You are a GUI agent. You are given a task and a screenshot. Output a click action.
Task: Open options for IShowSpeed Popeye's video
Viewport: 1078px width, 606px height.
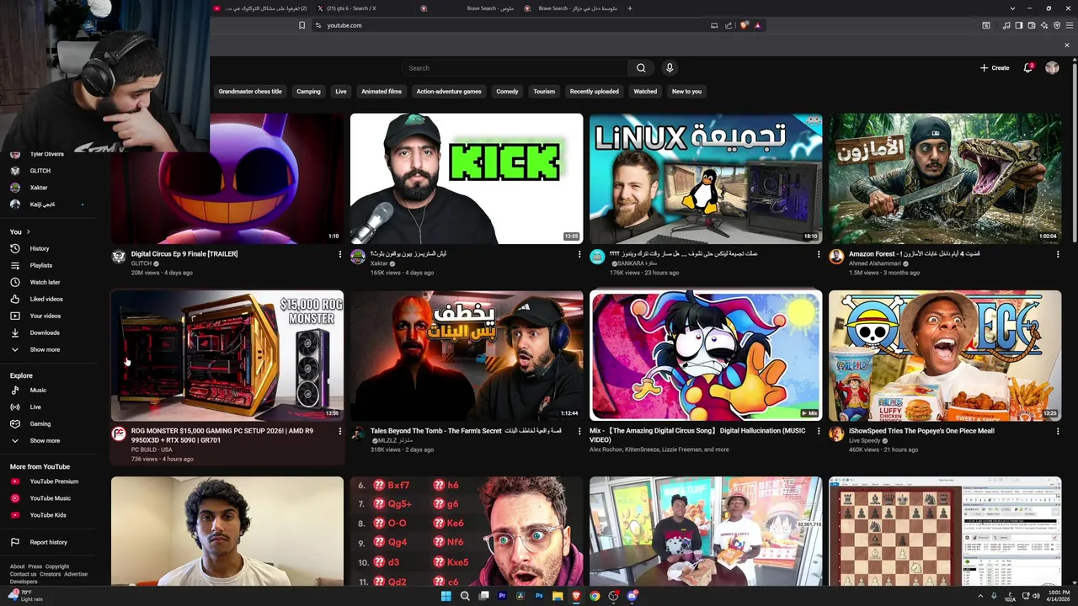[x=1058, y=431]
